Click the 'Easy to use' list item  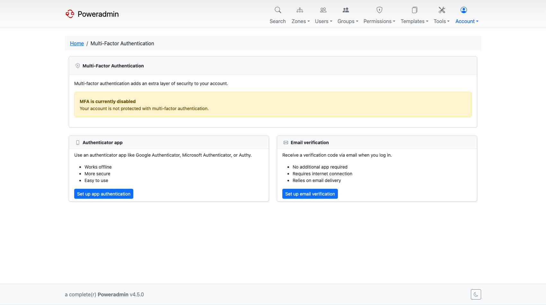click(96, 180)
